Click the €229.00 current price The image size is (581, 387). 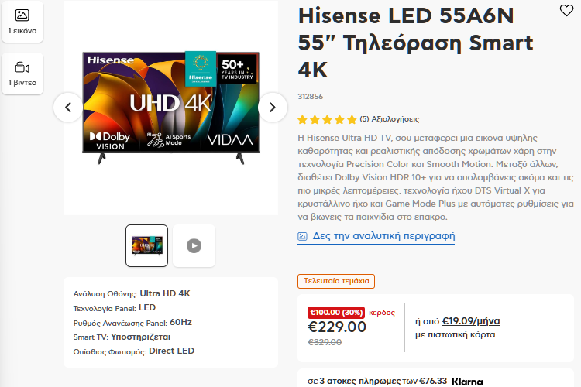click(337, 327)
